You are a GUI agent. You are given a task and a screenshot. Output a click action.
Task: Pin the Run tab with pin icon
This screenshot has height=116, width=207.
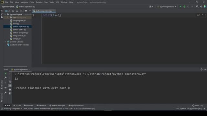(5, 93)
